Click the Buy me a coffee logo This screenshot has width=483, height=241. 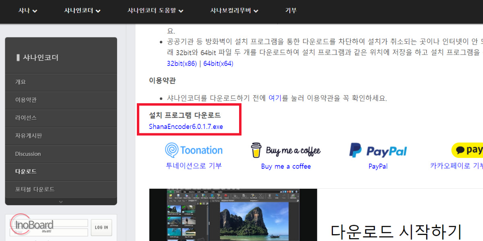(x=286, y=150)
